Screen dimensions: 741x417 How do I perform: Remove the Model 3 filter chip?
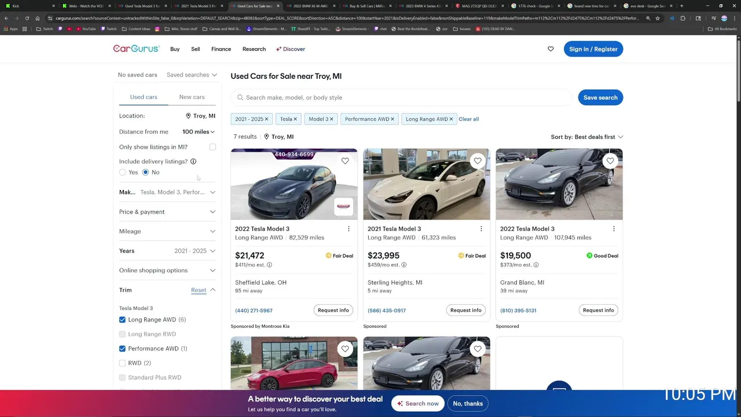(332, 119)
